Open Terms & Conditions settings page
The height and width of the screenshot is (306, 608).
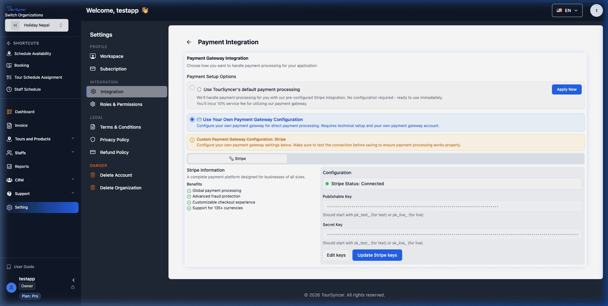[120, 127]
